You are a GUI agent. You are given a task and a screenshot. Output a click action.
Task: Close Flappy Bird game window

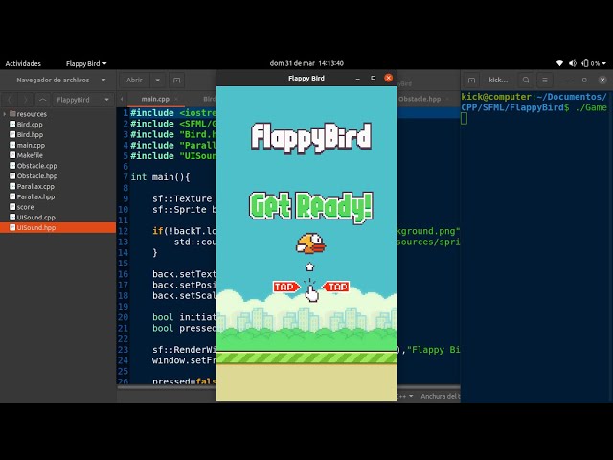click(x=388, y=78)
